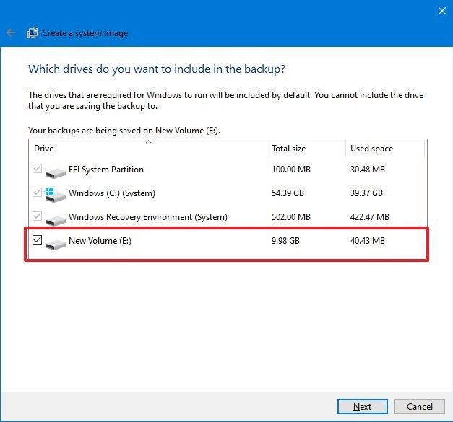Click the Next button

point(362,407)
